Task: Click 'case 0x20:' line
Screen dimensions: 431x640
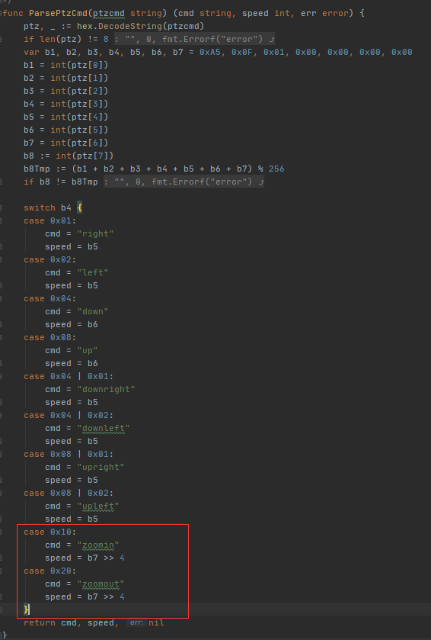Action: [50, 571]
